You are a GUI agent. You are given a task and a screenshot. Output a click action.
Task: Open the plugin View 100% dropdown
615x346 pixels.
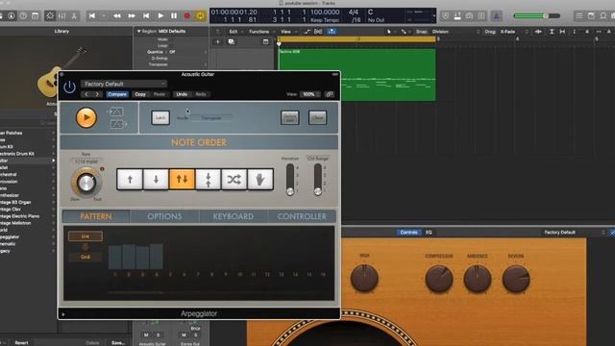click(310, 94)
